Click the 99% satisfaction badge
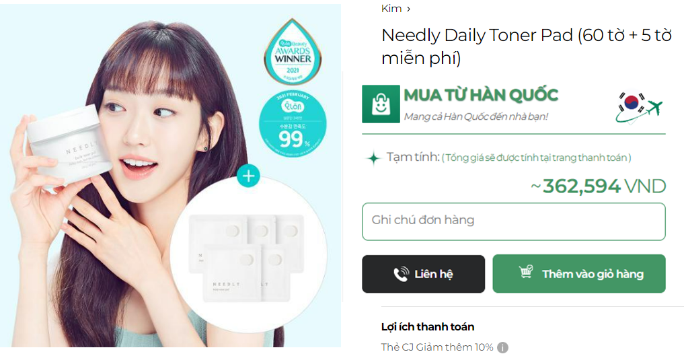 coord(293,123)
